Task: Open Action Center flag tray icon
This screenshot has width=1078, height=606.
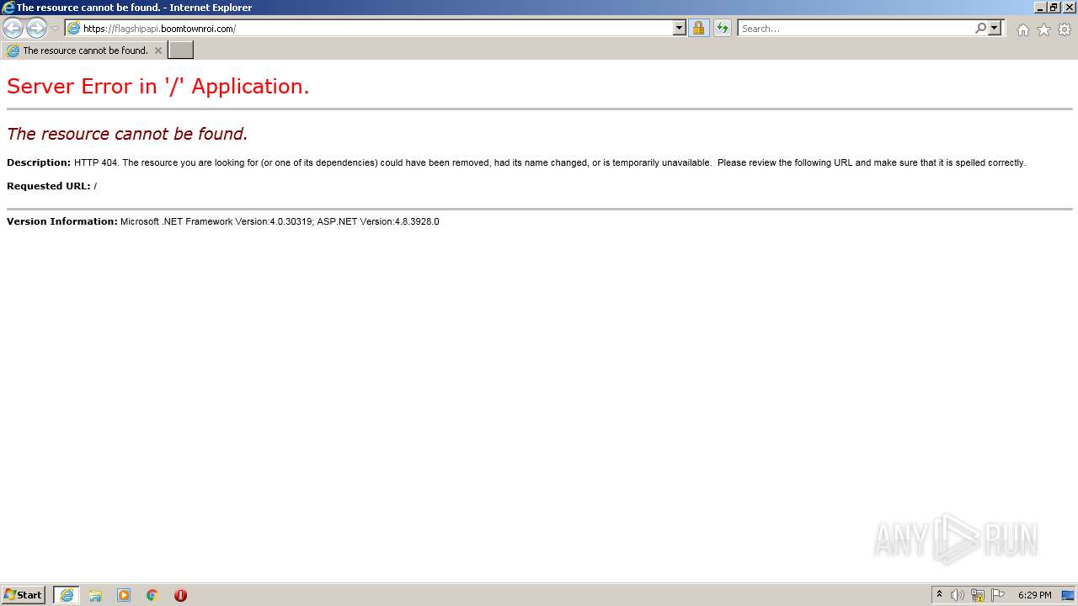Action: pyautogui.click(x=998, y=595)
